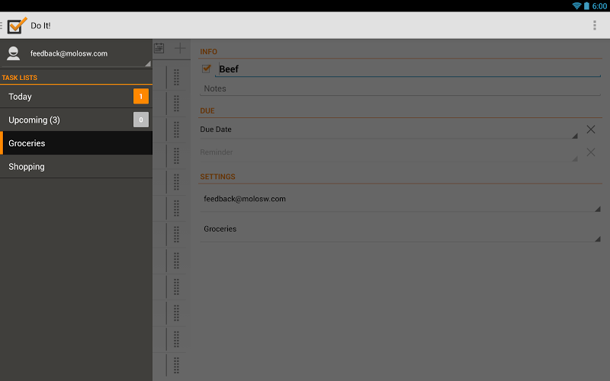
Task: Open the Due Date picker dropdown
Action: point(389,130)
